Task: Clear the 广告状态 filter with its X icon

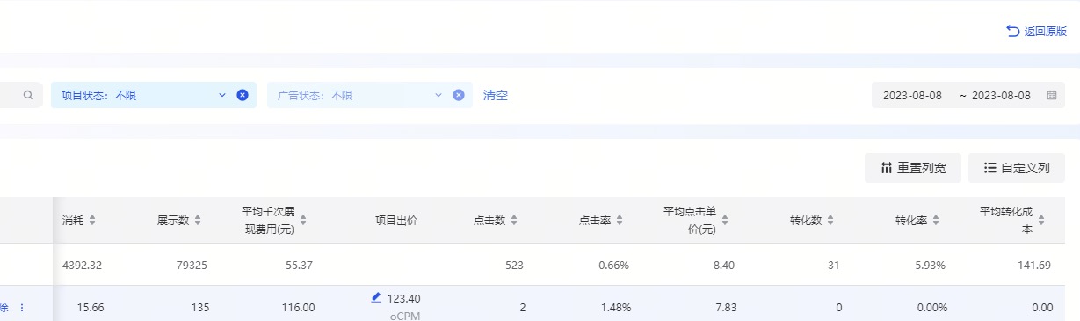Action: point(458,95)
